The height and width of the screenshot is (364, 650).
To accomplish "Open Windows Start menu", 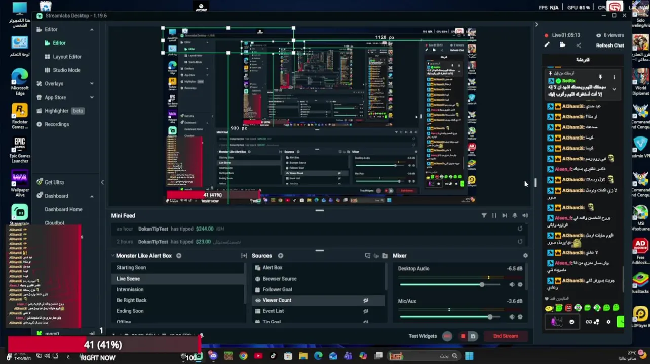I will pyautogui.click(x=469, y=356).
